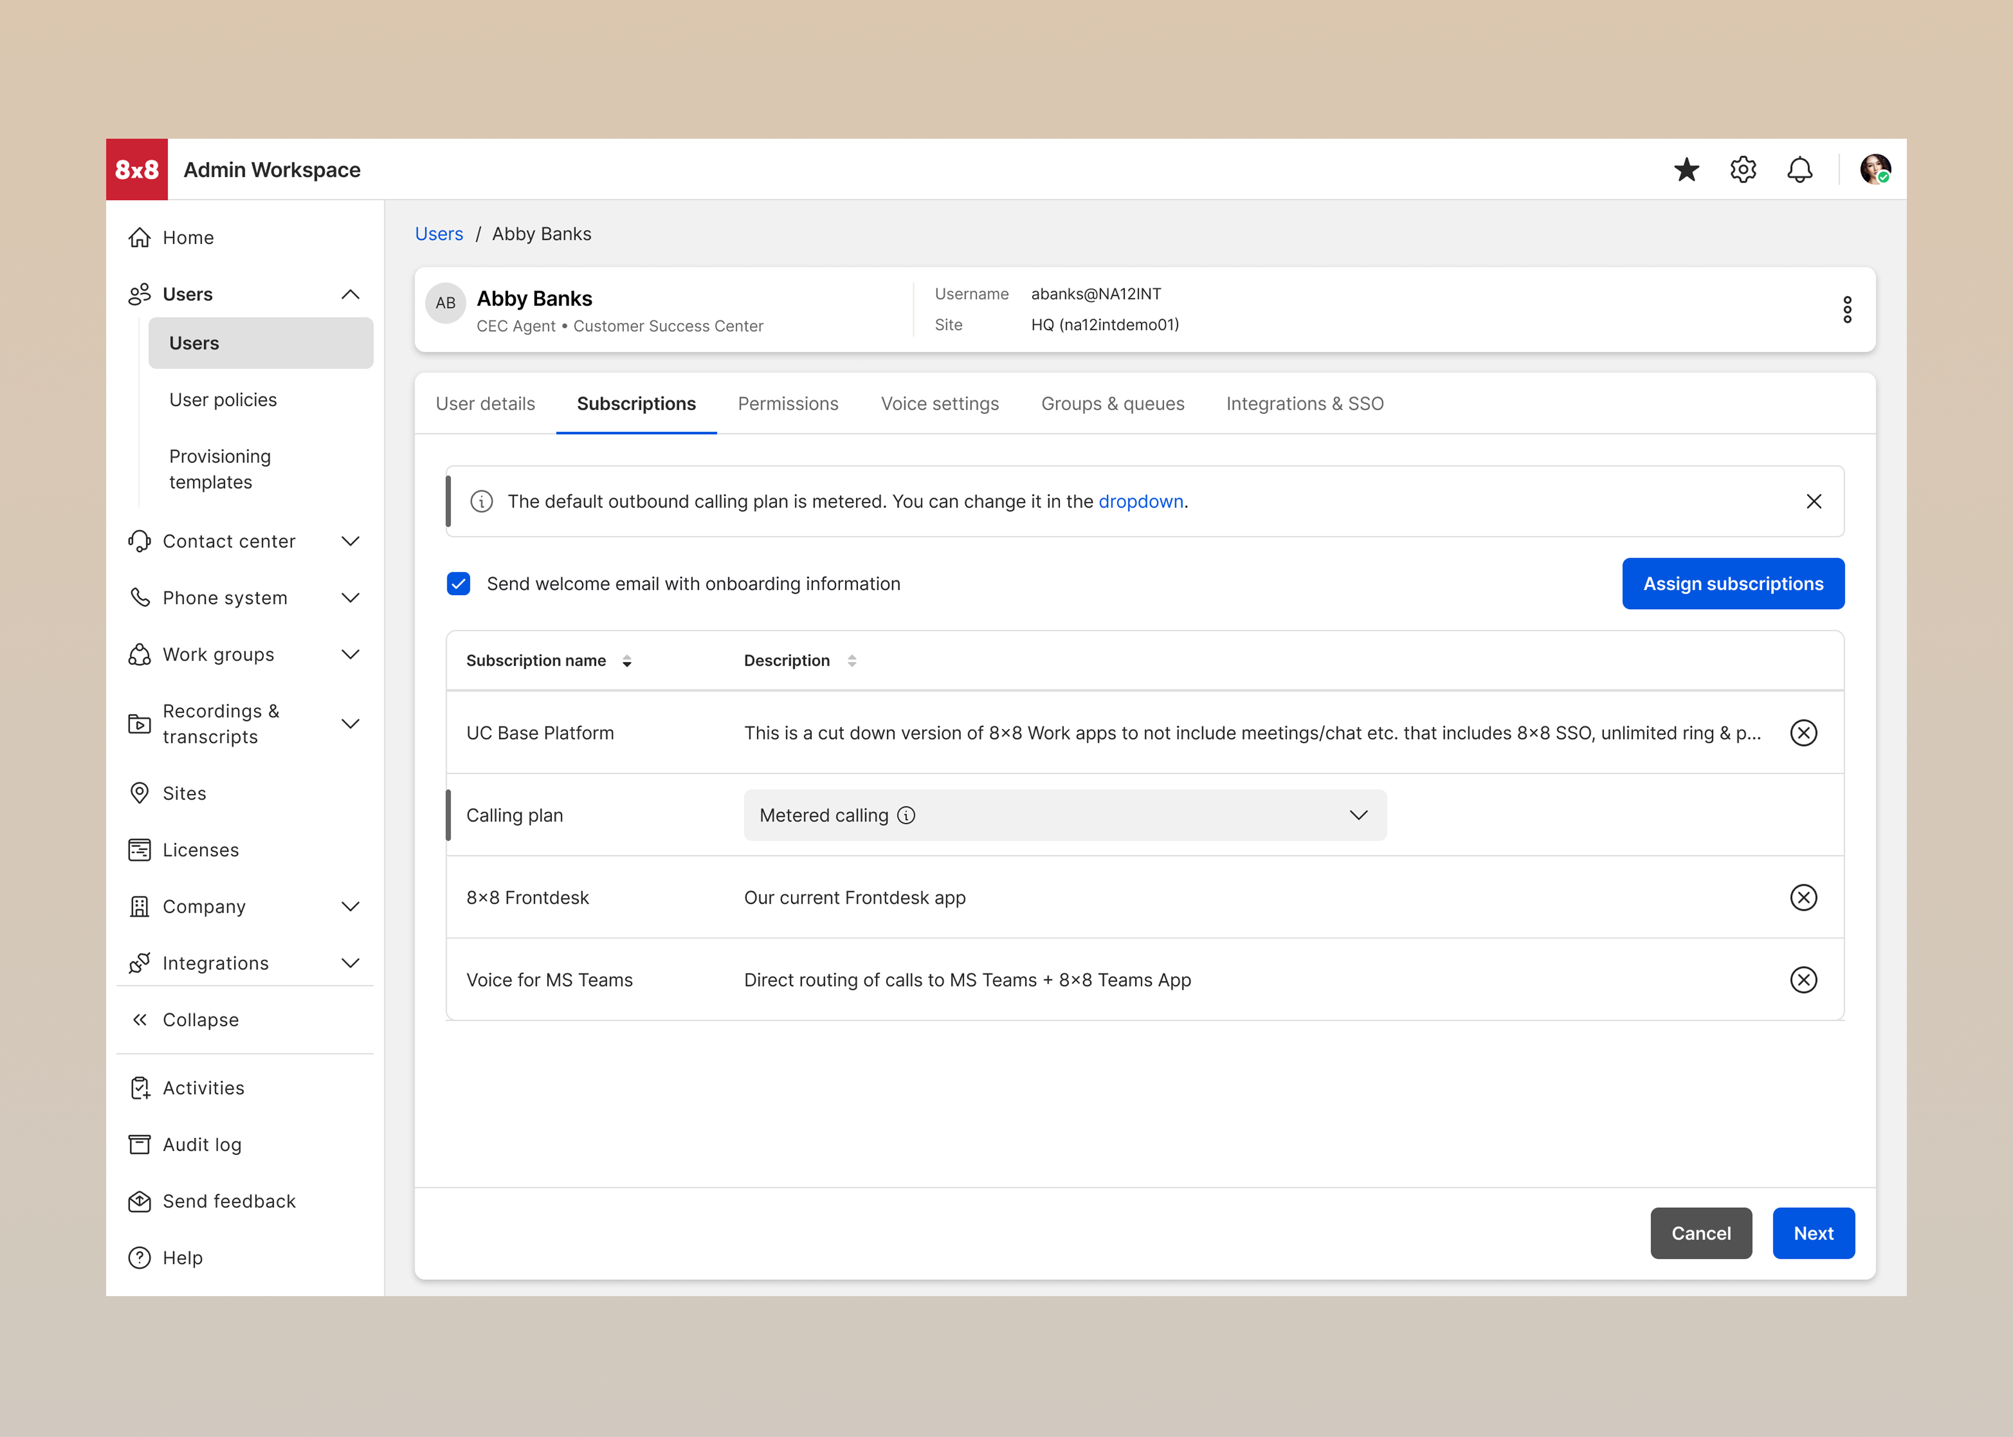Switch to the User details tab
Image resolution: width=2013 pixels, height=1437 pixels.
coord(485,404)
